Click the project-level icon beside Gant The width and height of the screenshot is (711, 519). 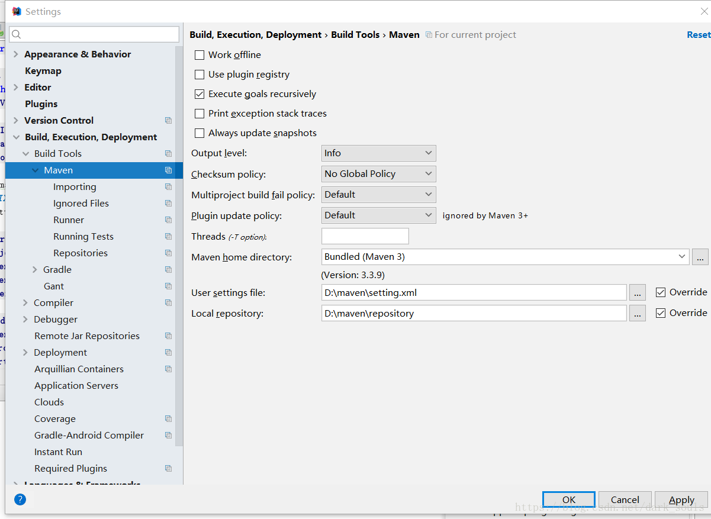[168, 286]
